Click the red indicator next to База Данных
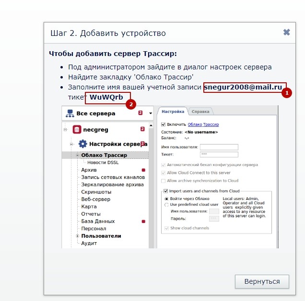Image resolution: width=305 pixels, height=301 pixels. tap(143, 222)
